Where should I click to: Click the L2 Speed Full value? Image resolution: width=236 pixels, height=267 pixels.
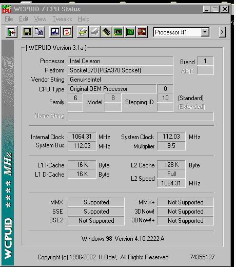point(171,174)
